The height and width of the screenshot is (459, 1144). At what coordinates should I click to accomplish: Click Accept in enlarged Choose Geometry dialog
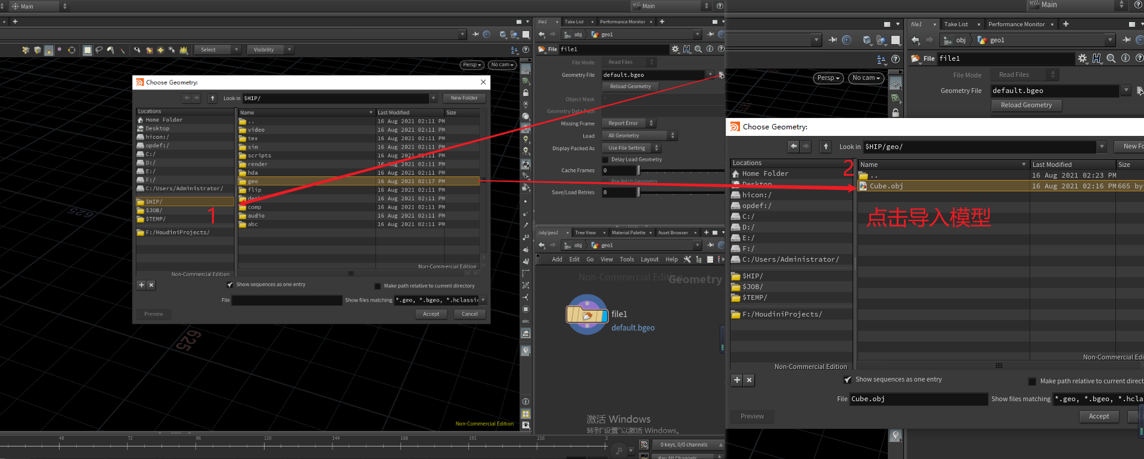tap(1099, 417)
